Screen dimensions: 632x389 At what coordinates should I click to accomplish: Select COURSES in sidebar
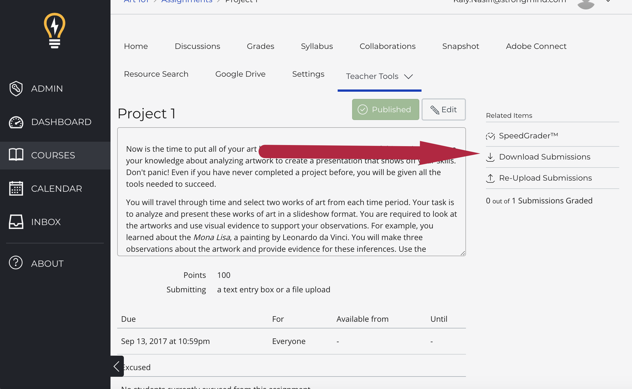click(x=55, y=155)
